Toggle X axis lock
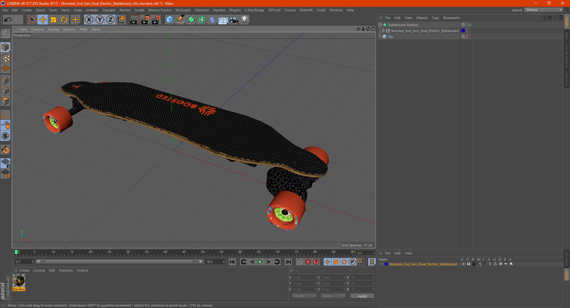Image resolution: width=570 pixels, height=308 pixels. (89, 20)
